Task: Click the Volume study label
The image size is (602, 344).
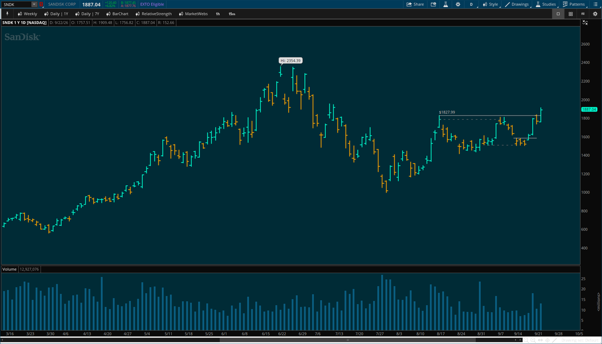Action: pos(9,269)
